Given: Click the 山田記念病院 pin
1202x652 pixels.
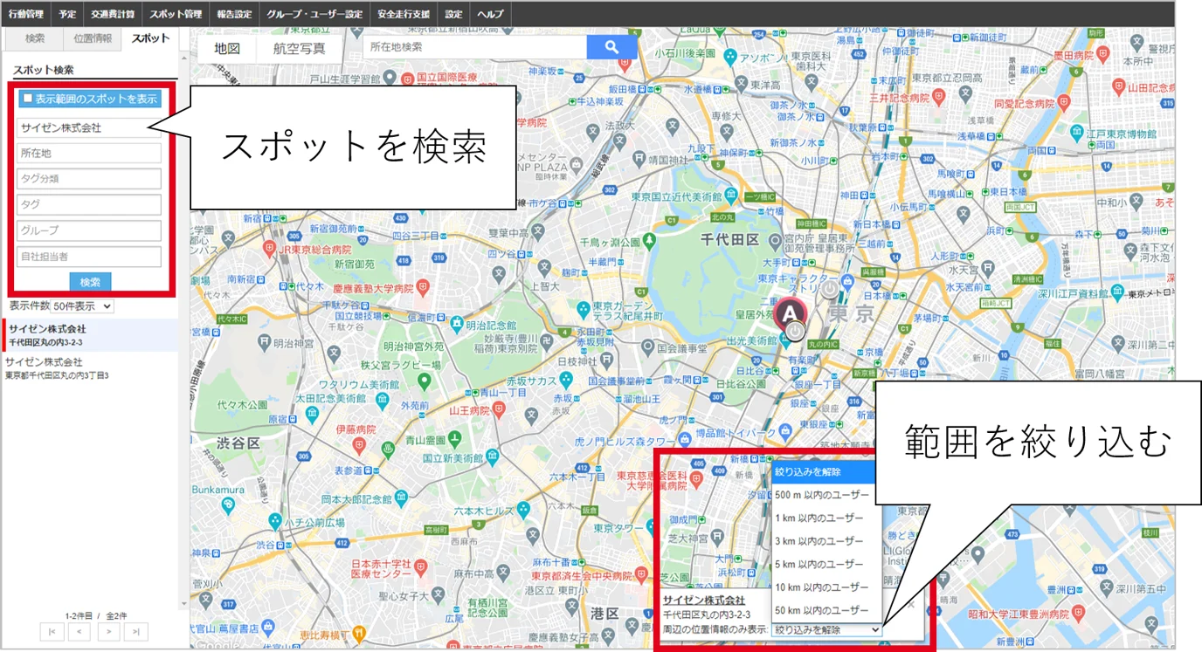Looking at the screenshot, I should (x=1117, y=86).
